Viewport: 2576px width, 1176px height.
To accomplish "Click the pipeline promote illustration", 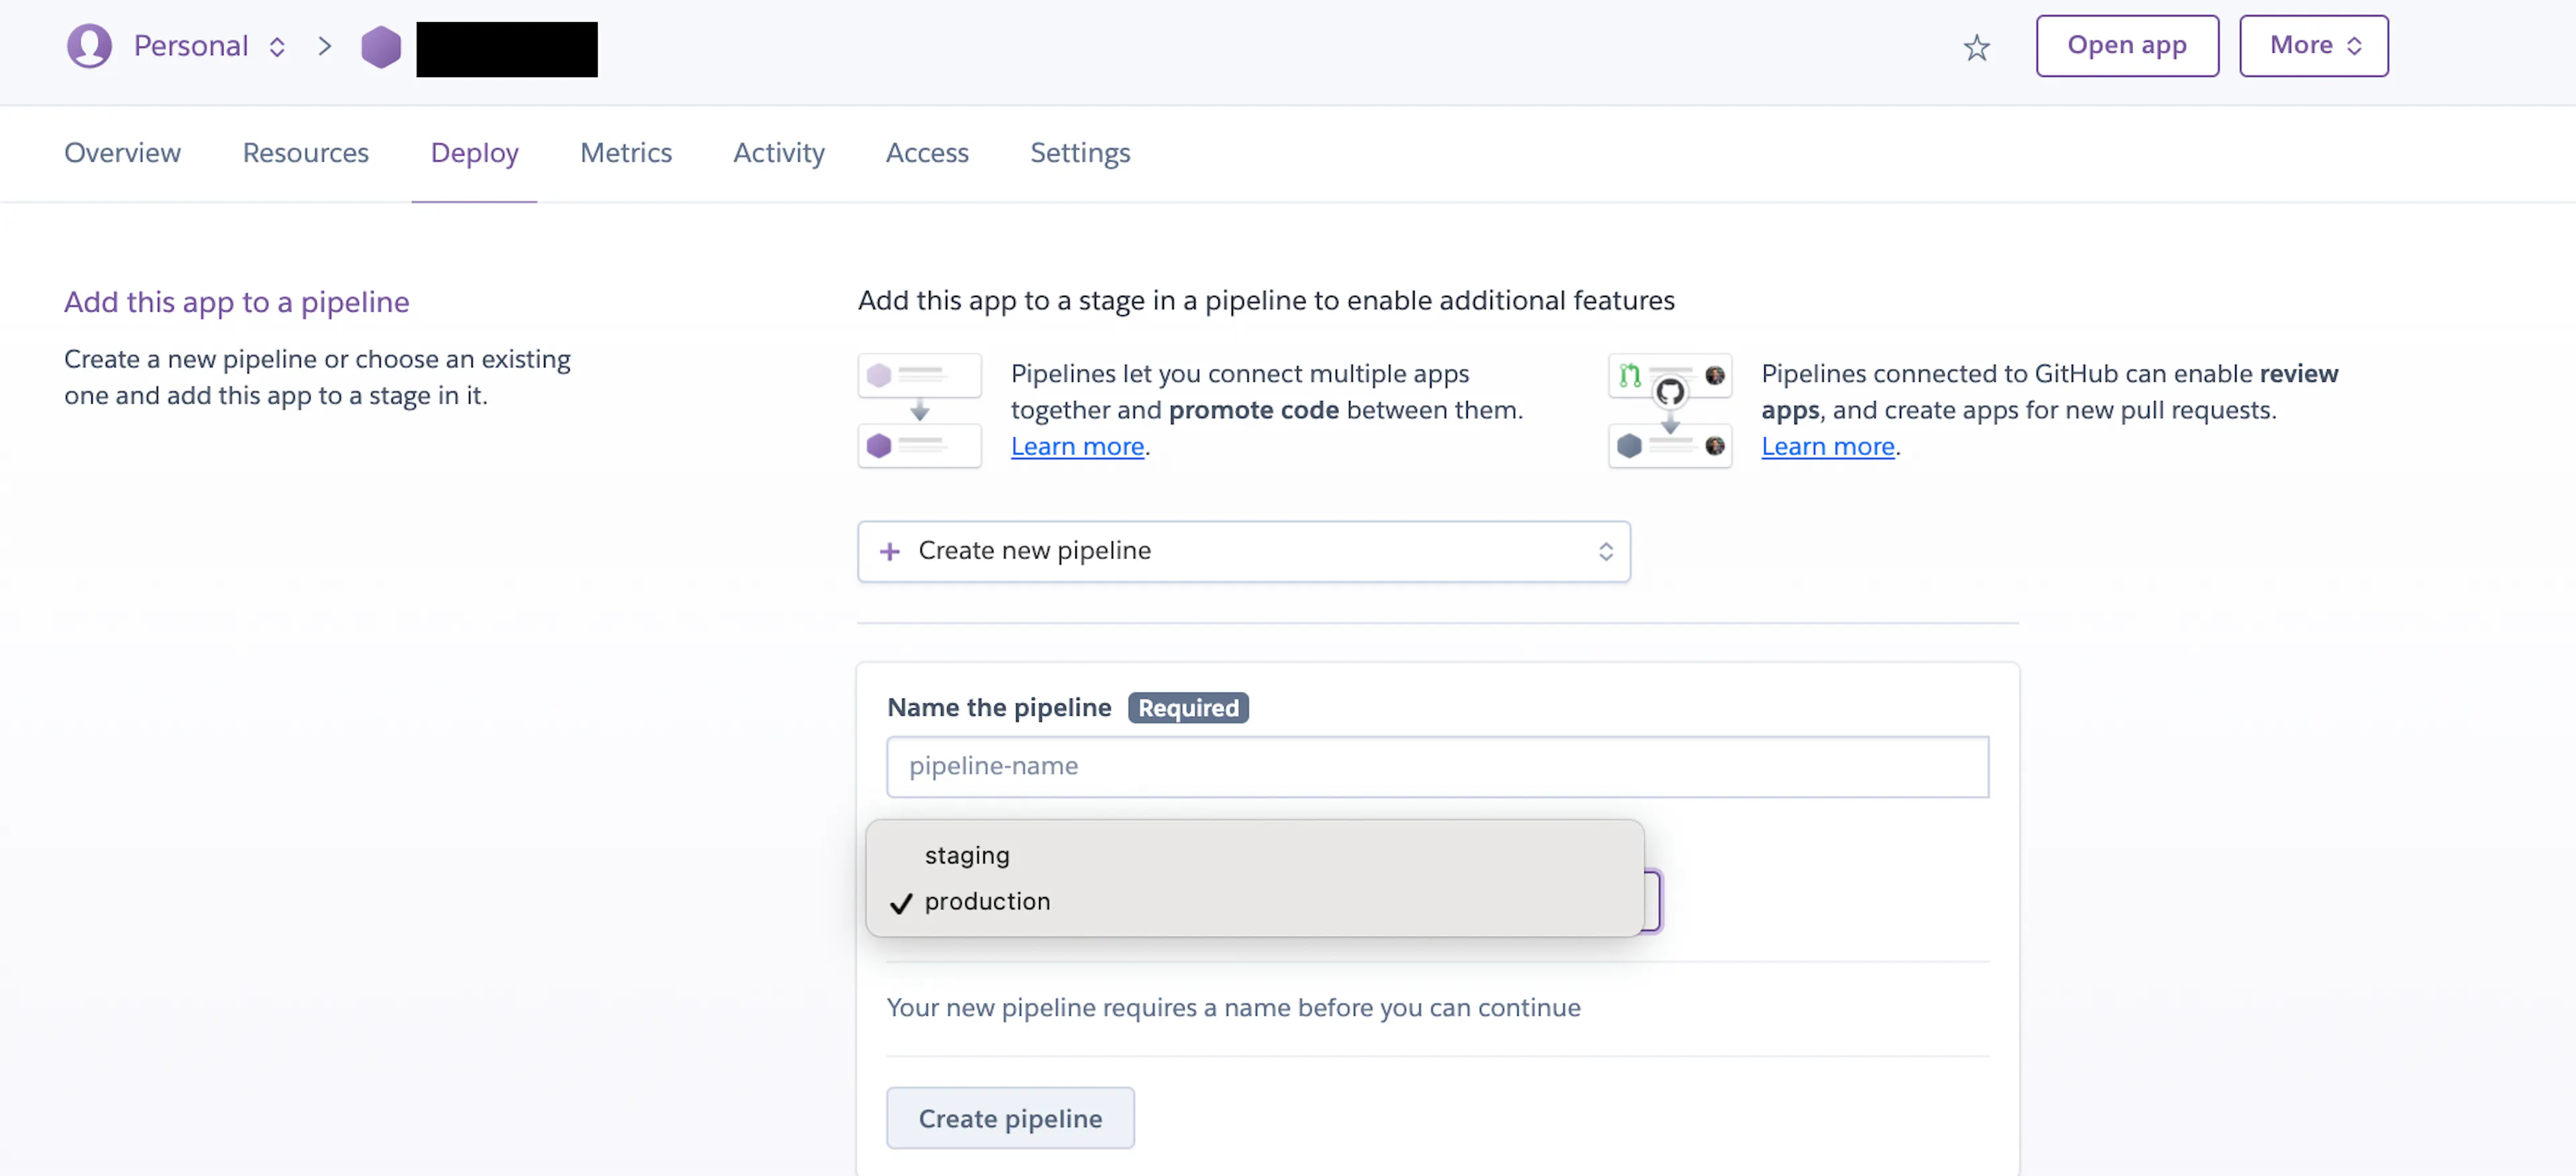I will click(x=919, y=410).
